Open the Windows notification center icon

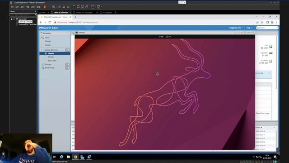coord(275,157)
